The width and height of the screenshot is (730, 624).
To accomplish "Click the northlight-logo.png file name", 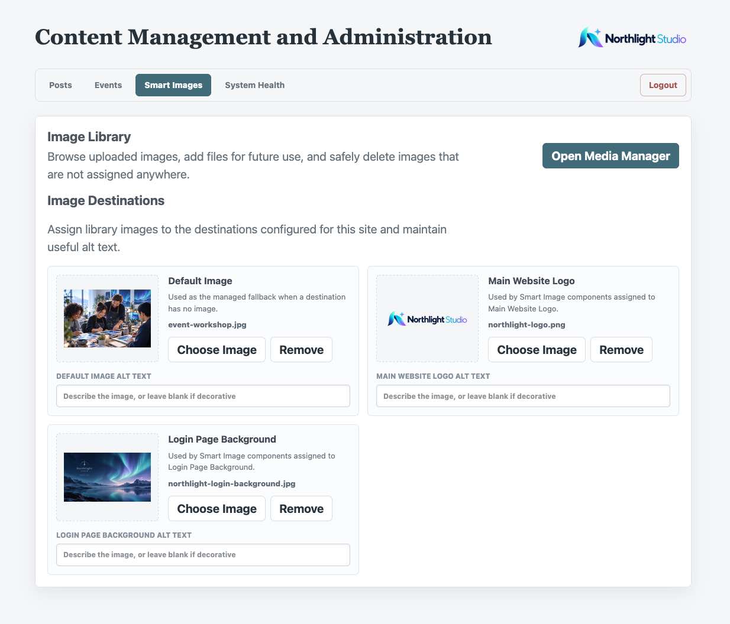I will (x=526, y=324).
